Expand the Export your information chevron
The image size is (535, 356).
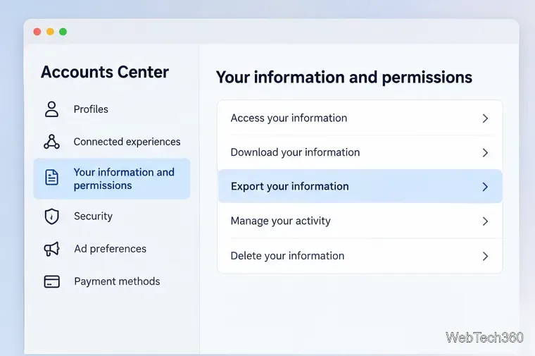point(485,187)
